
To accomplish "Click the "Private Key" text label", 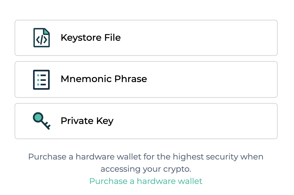I will (87, 121).
